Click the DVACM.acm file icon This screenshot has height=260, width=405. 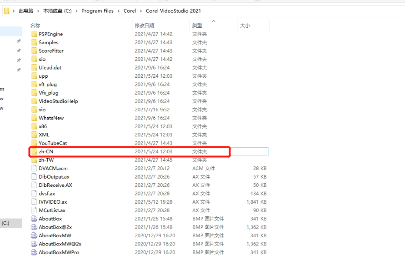click(x=34, y=169)
